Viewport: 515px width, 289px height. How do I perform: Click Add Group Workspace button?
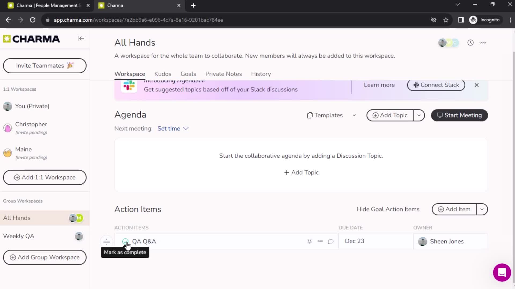(45, 257)
